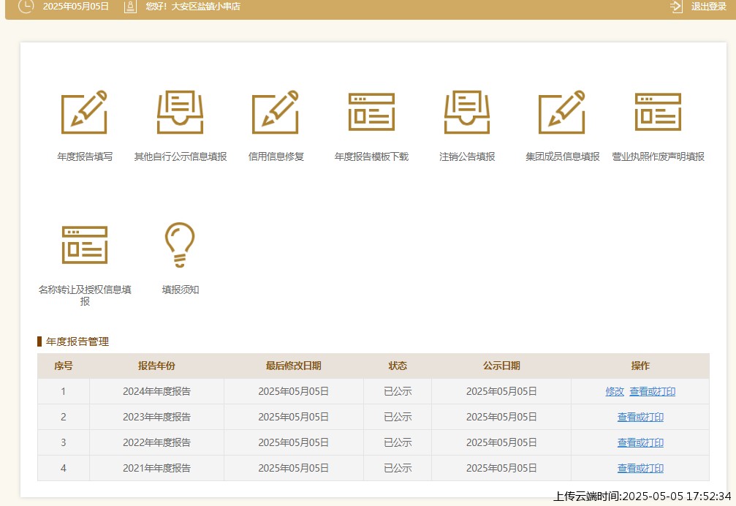Image resolution: width=736 pixels, height=506 pixels.
Task: Open the 信用信息修复 pencil icon
Action: click(x=276, y=112)
